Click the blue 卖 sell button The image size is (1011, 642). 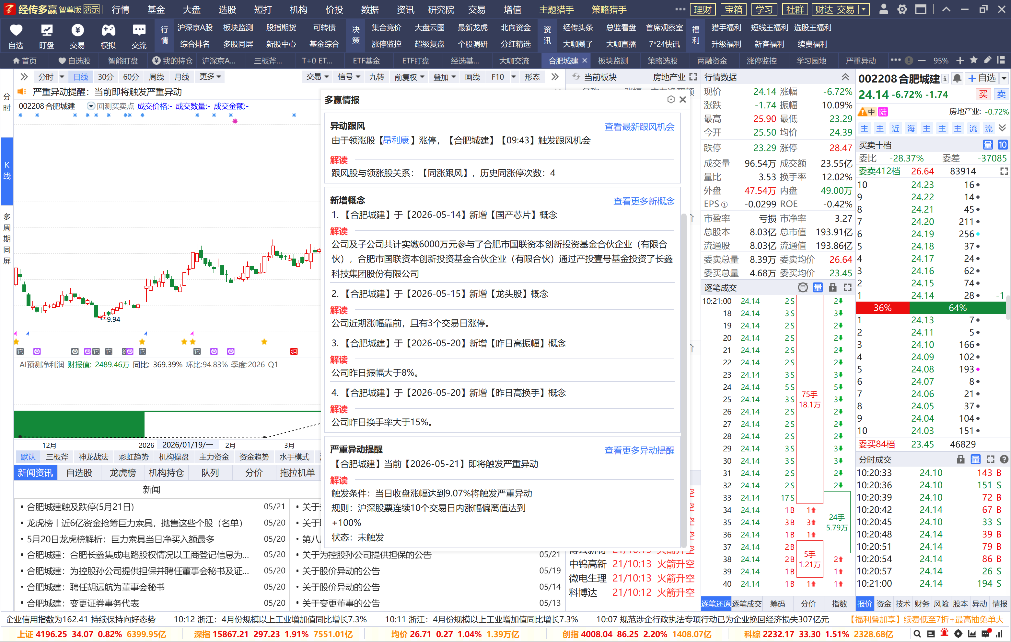coord(1001,94)
